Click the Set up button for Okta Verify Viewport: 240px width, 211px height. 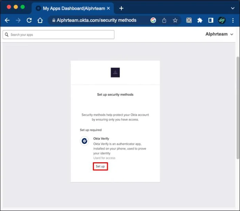[x=100, y=166]
